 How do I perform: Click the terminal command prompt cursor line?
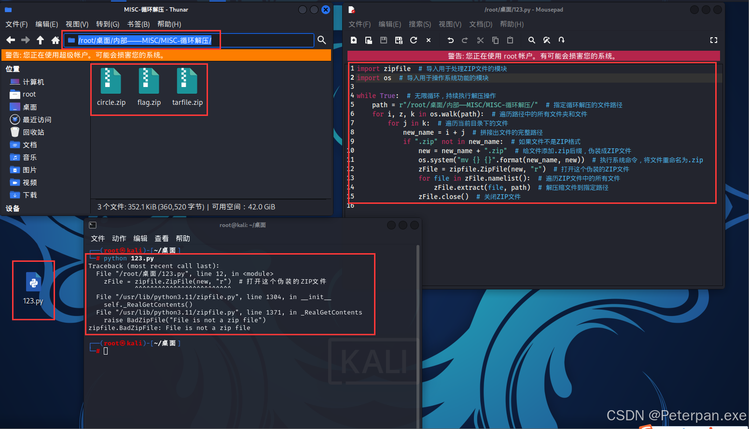(106, 351)
